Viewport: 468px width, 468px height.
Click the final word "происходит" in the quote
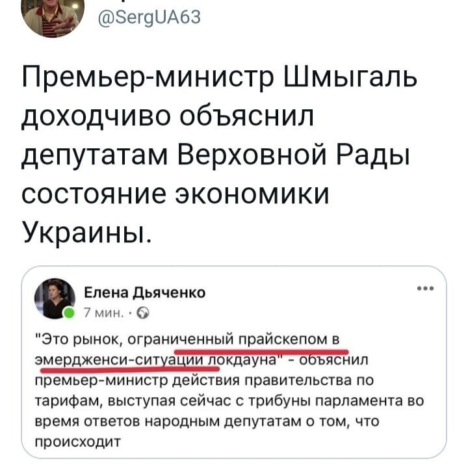(78, 442)
